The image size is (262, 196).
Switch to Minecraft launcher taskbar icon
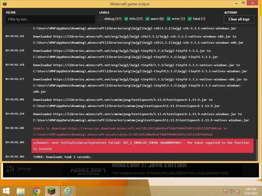[x=51, y=191]
